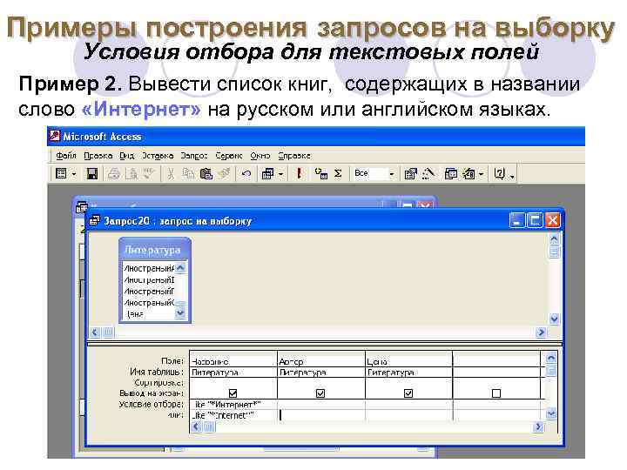Click the Paste clipboard icon
The height and width of the screenshot is (470, 627).
point(206,174)
